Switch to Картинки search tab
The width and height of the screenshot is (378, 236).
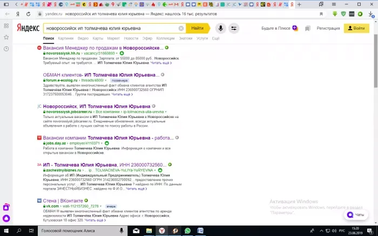(x=65, y=38)
